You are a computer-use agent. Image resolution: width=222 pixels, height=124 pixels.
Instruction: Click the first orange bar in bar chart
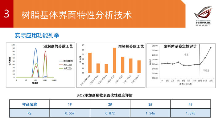tap(90, 63)
